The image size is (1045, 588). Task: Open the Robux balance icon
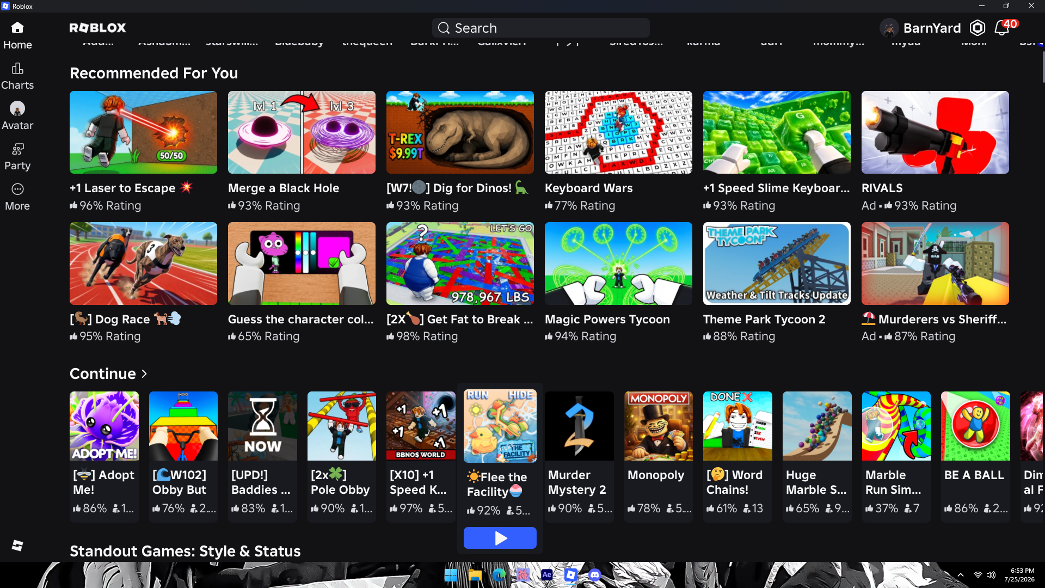tap(978, 28)
